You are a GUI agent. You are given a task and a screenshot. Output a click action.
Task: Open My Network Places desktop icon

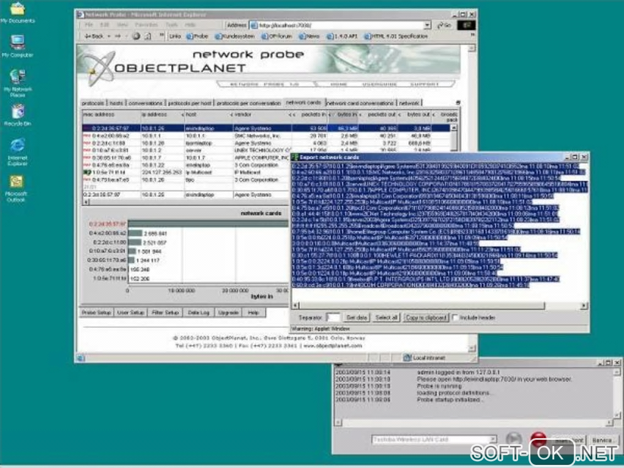[17, 83]
